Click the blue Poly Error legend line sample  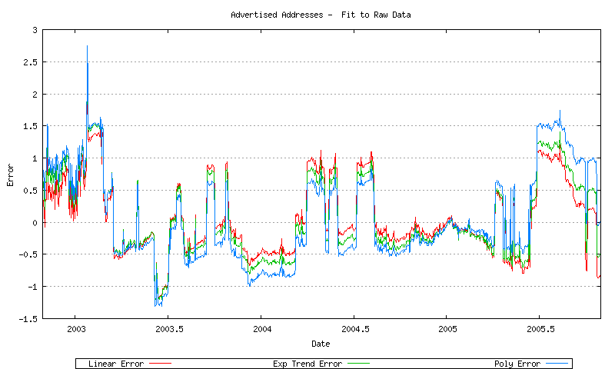pos(557,364)
